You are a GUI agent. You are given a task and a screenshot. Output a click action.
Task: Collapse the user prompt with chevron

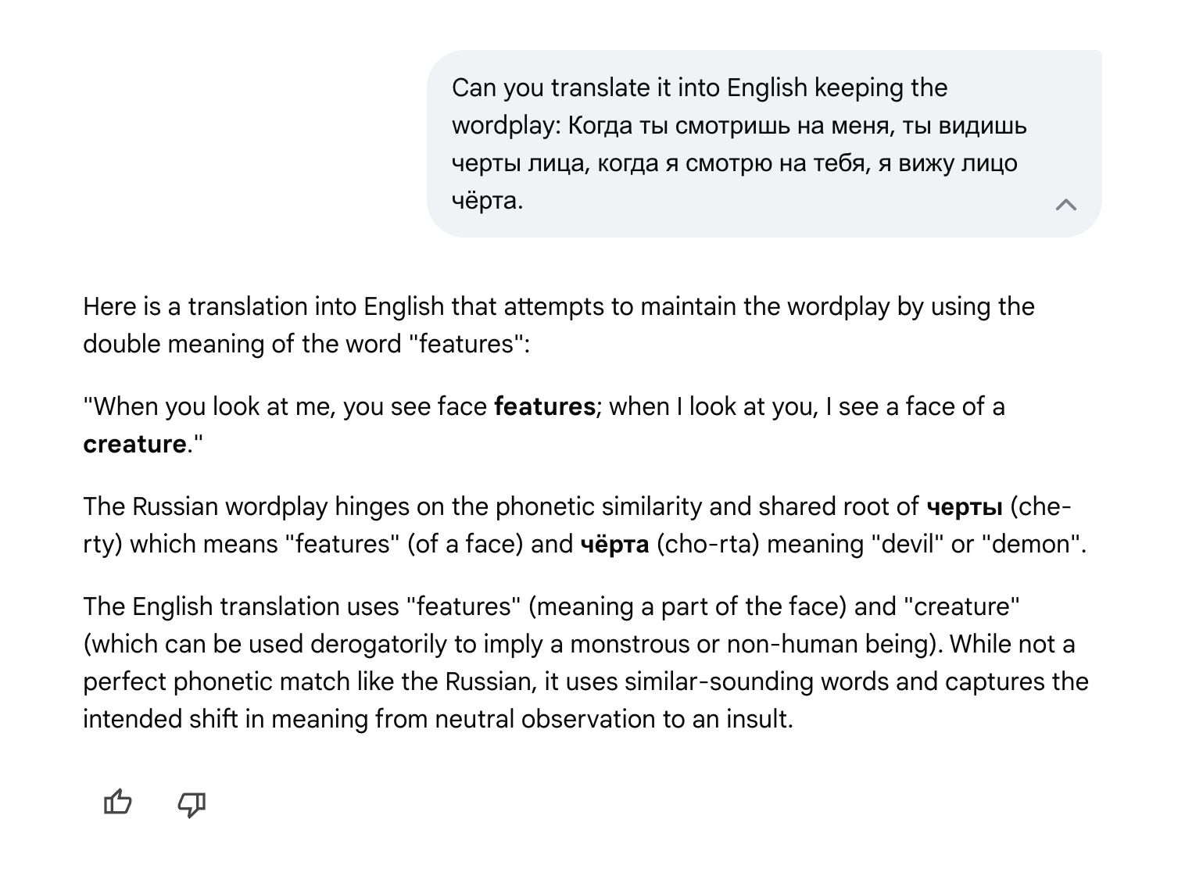tap(1065, 205)
